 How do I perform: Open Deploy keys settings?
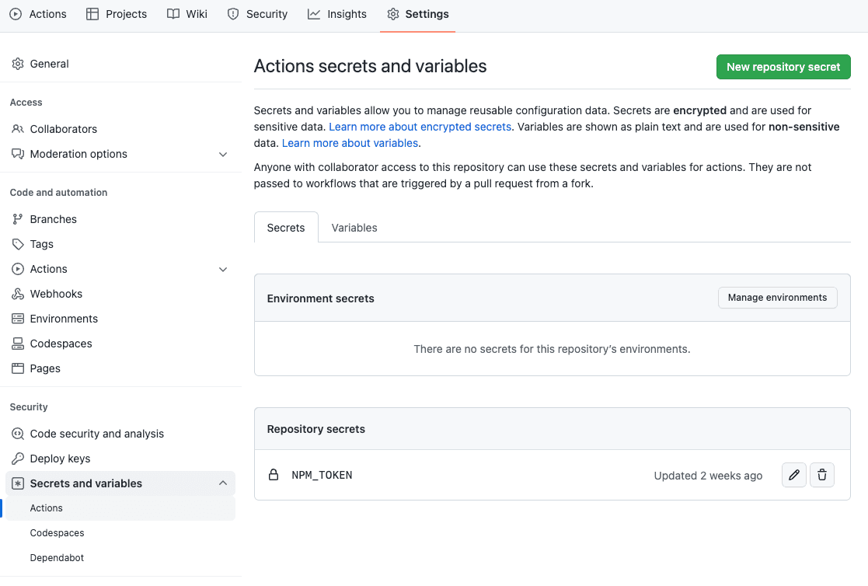click(120, 459)
